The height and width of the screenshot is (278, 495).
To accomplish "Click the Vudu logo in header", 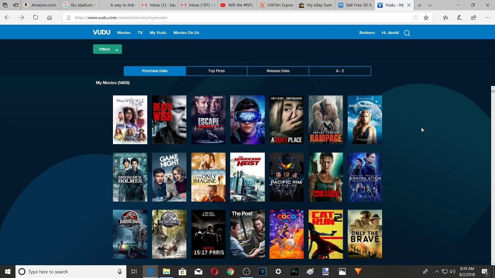I will [x=101, y=32].
